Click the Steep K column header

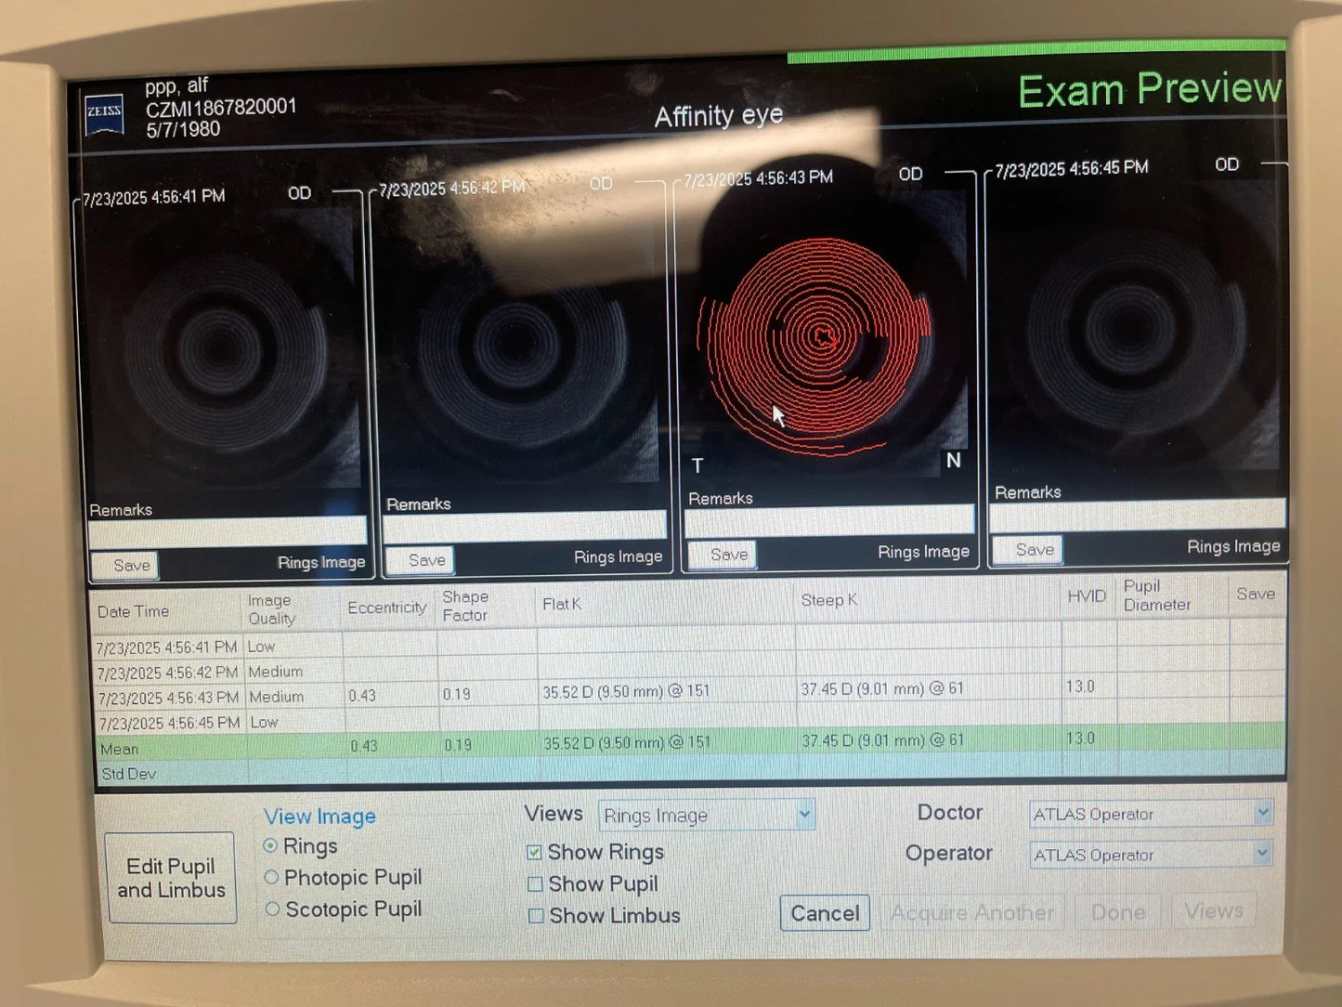828,600
